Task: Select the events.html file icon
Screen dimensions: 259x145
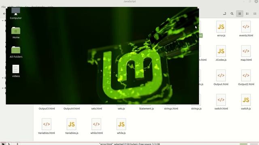Action: (246, 27)
